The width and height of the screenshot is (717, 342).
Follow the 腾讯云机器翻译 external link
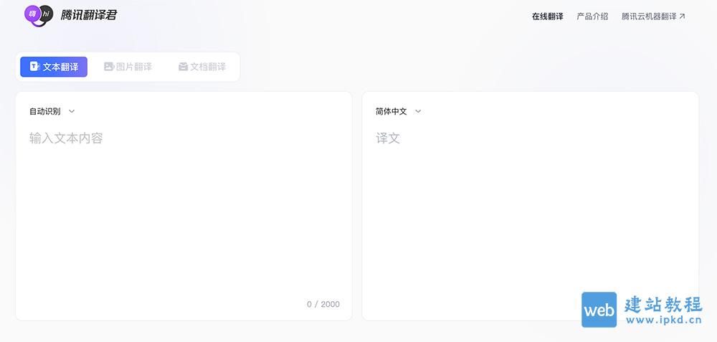tap(653, 16)
